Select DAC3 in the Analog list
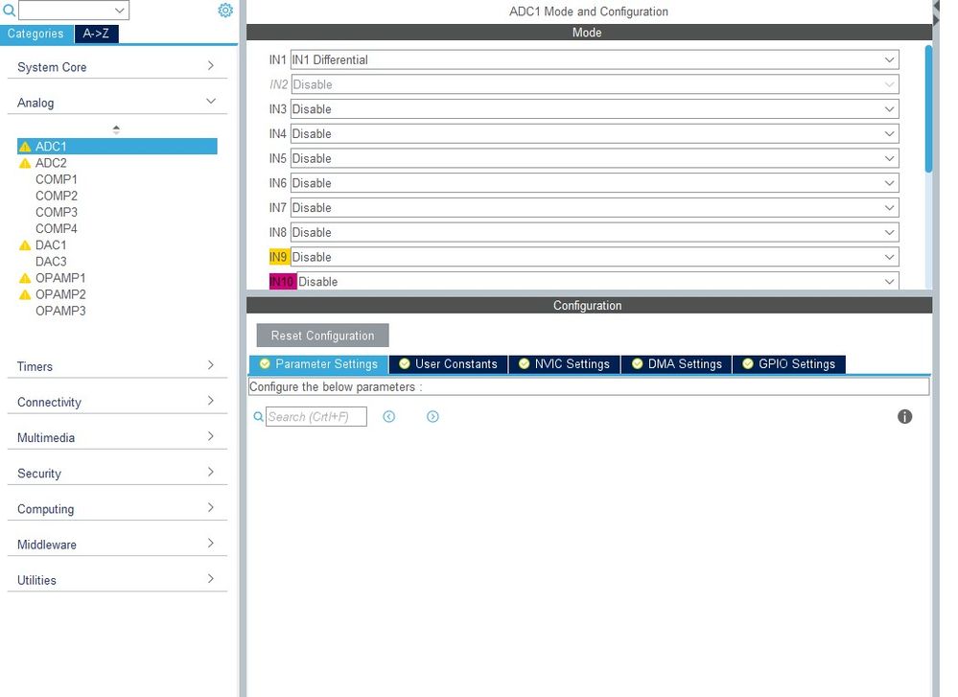 tap(51, 262)
